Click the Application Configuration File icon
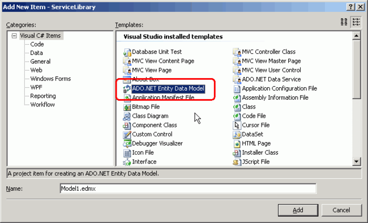368x223 pixels. 237,88
